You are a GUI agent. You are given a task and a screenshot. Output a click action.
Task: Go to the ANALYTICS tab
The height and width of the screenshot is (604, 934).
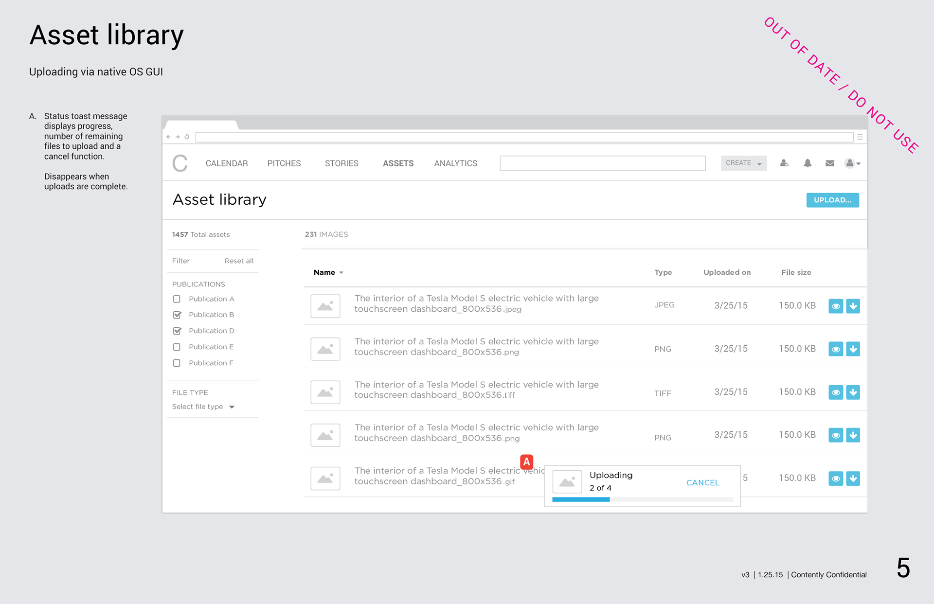coord(455,163)
